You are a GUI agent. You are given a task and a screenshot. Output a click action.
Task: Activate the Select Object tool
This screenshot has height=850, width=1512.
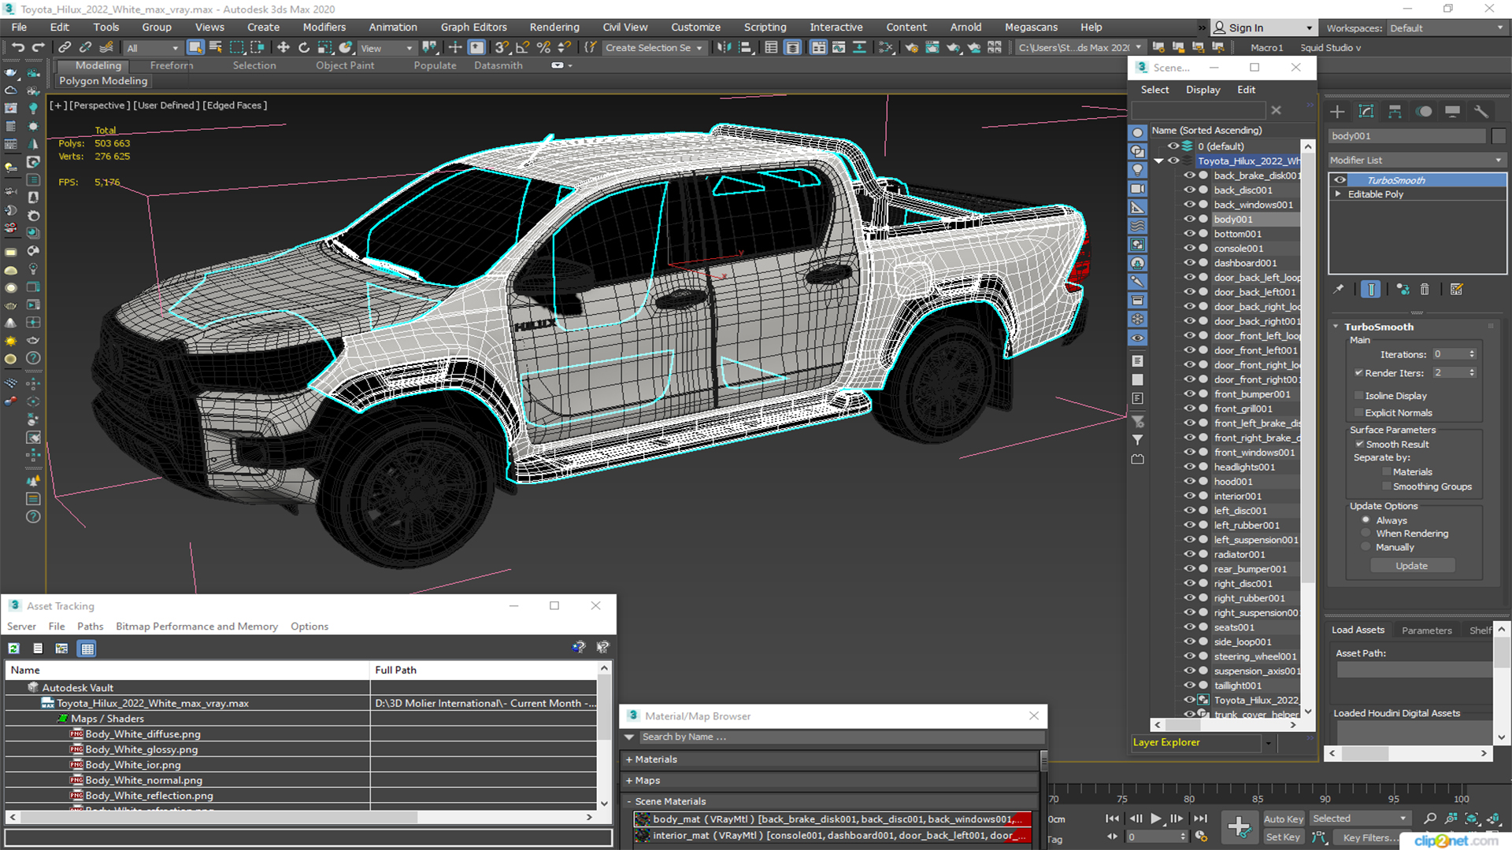pos(195,47)
